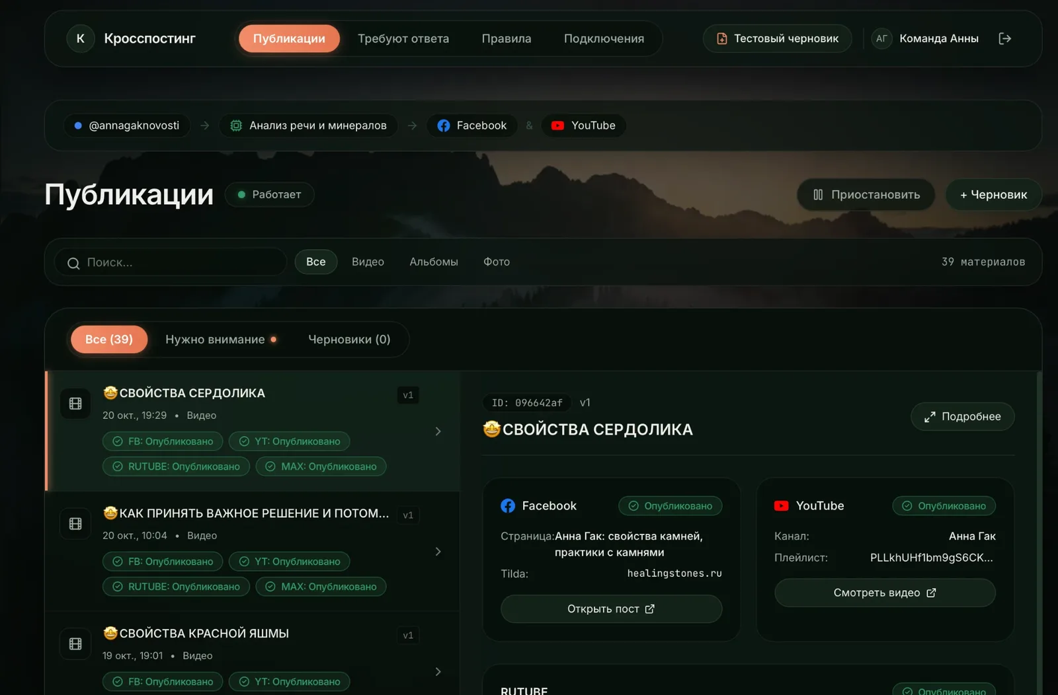Click the film icon for КАК ПРИНЯТЬ ВАЖНОЕ РЕШЕНИЕ
The width and height of the screenshot is (1058, 695).
(75, 524)
